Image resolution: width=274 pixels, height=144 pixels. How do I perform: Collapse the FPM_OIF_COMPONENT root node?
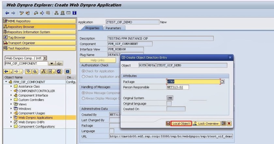(6, 82)
